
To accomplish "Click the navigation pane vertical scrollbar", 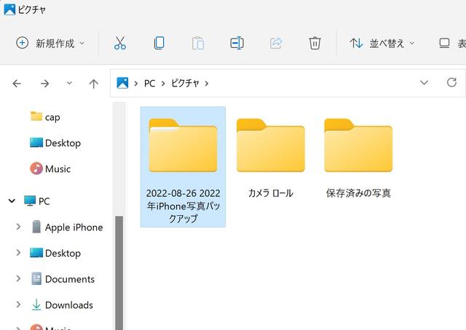I will click(x=119, y=273).
